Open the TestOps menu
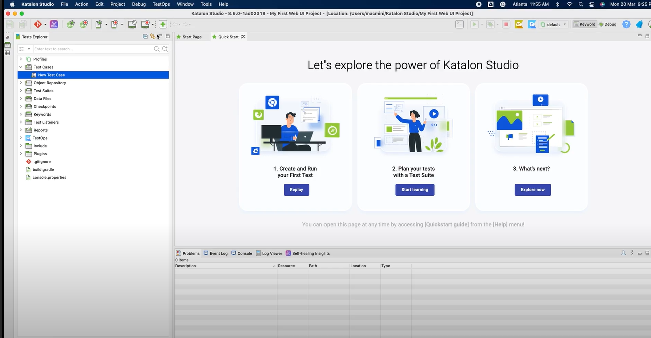The height and width of the screenshot is (338, 651). (161, 4)
